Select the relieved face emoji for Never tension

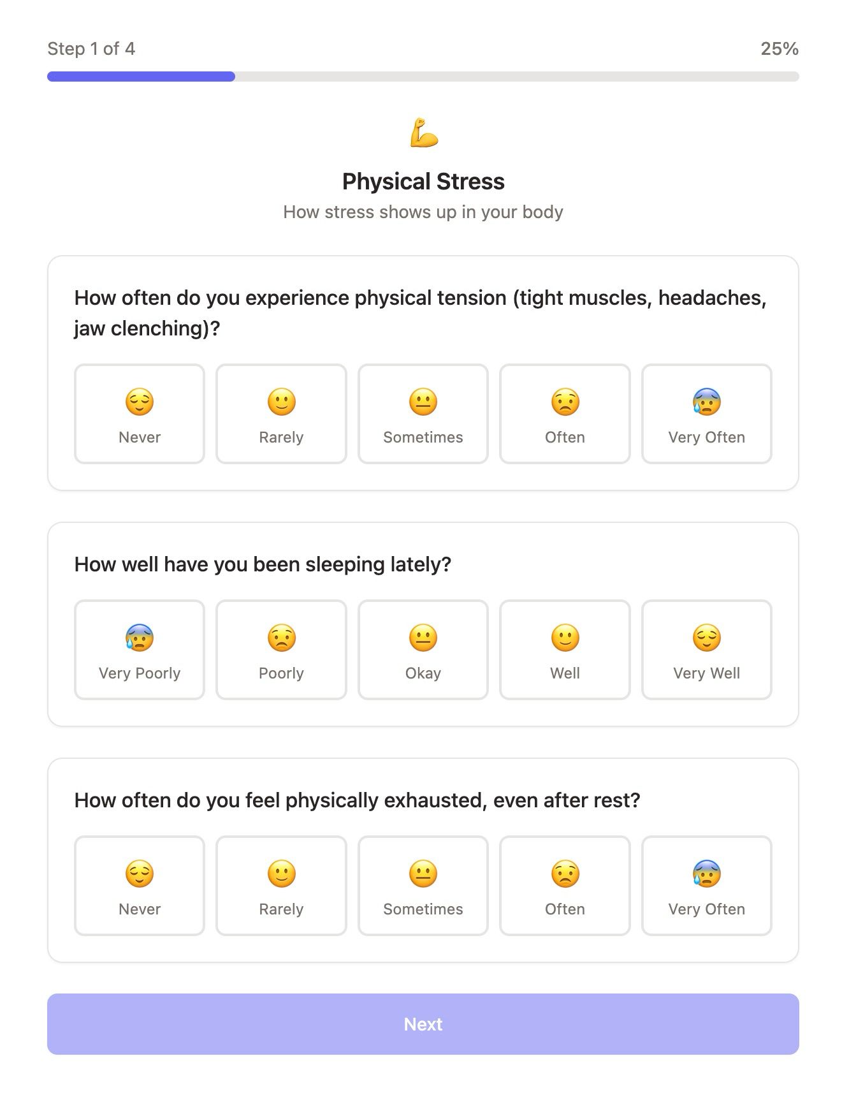pyautogui.click(x=140, y=402)
